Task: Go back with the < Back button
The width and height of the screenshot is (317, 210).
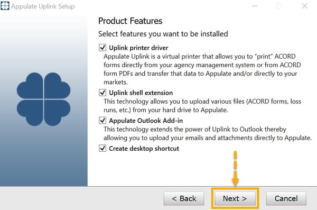Action: coord(184,198)
